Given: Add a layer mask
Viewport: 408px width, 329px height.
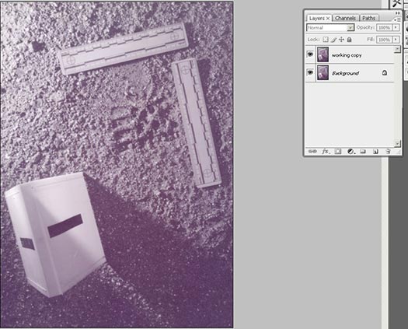Looking at the screenshot, I should [x=338, y=152].
